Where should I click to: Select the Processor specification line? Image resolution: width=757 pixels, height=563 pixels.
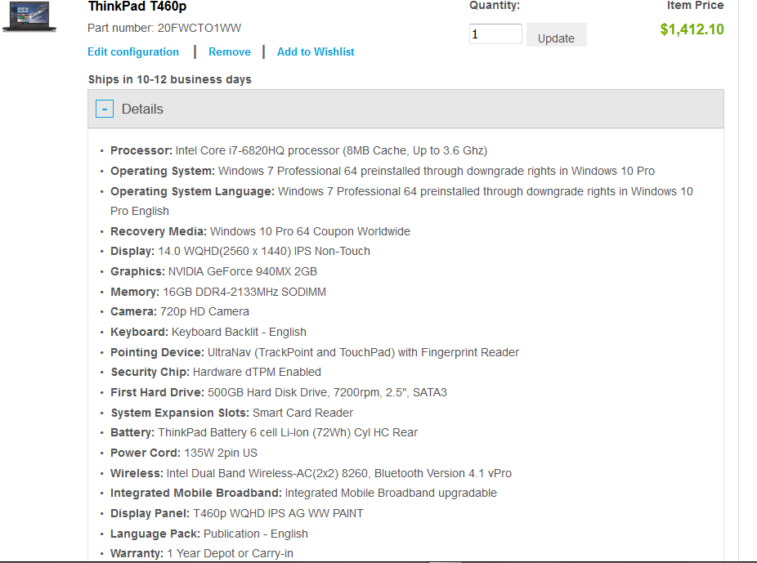tap(299, 150)
